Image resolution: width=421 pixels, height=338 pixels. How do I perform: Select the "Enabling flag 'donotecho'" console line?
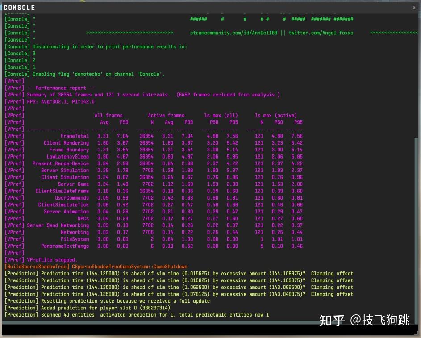click(x=84, y=74)
